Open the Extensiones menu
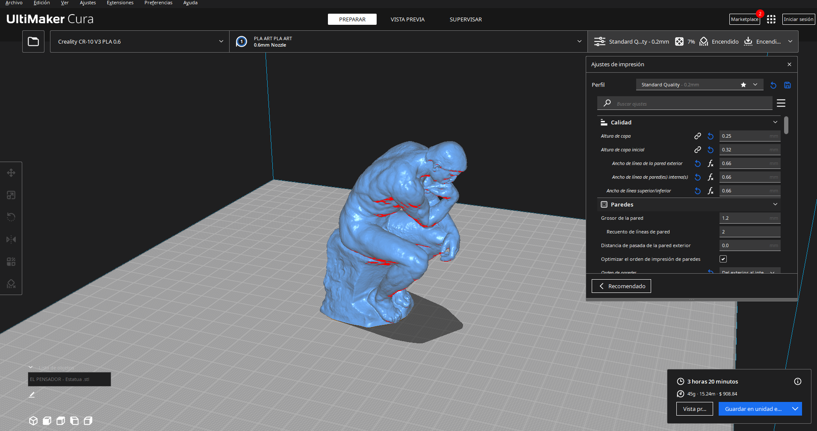The height and width of the screenshot is (431, 817). click(120, 3)
